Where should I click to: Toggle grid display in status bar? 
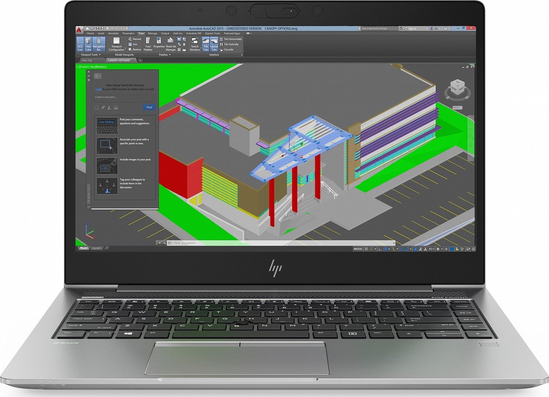point(366,249)
